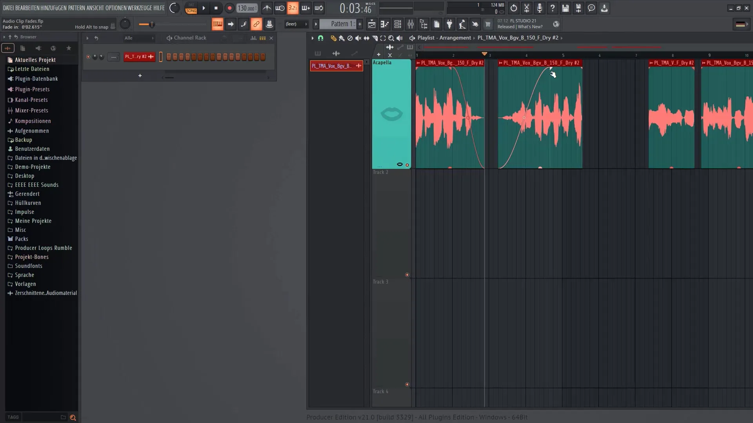753x423 pixels.
Task: Select the Mute tool in playlist
Action: (358, 38)
